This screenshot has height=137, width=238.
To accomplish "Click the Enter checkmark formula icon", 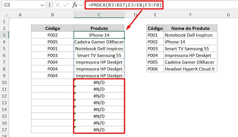I will pyautogui.click(x=66, y=5).
